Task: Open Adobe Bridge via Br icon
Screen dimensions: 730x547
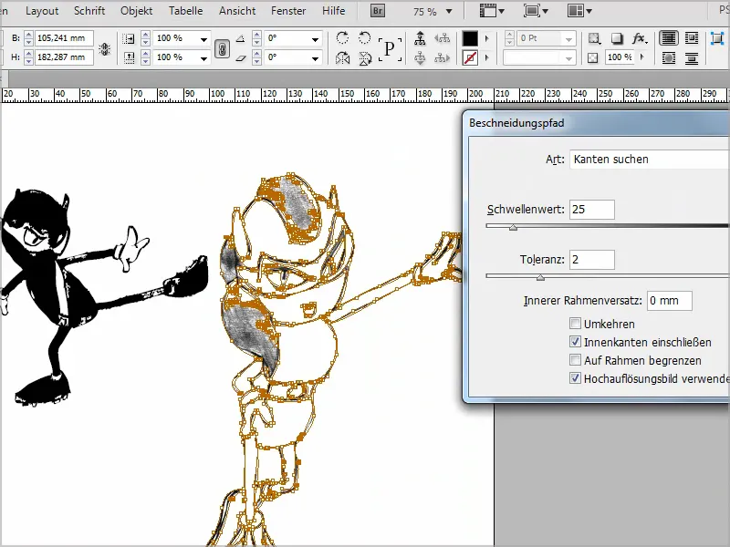Action: 378,11
